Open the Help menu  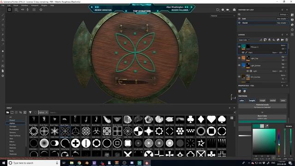tap(52, 6)
